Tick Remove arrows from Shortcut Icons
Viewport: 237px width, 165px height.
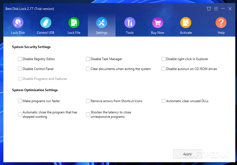pos(88,101)
